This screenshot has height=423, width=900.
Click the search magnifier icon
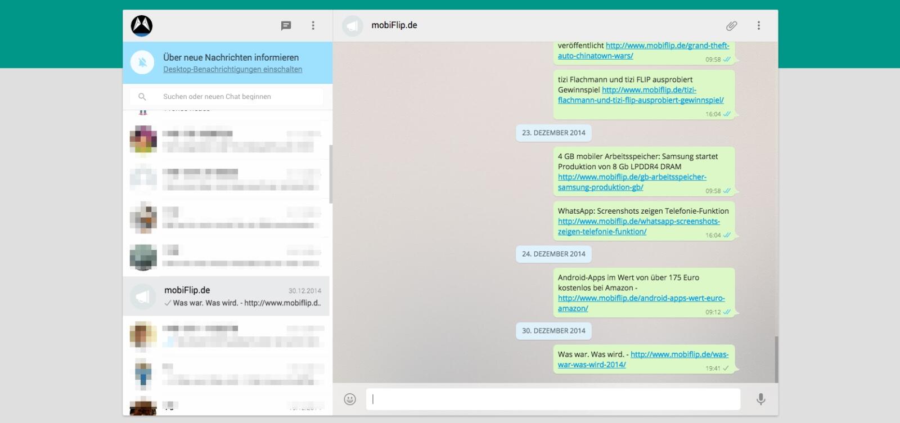[x=142, y=97]
